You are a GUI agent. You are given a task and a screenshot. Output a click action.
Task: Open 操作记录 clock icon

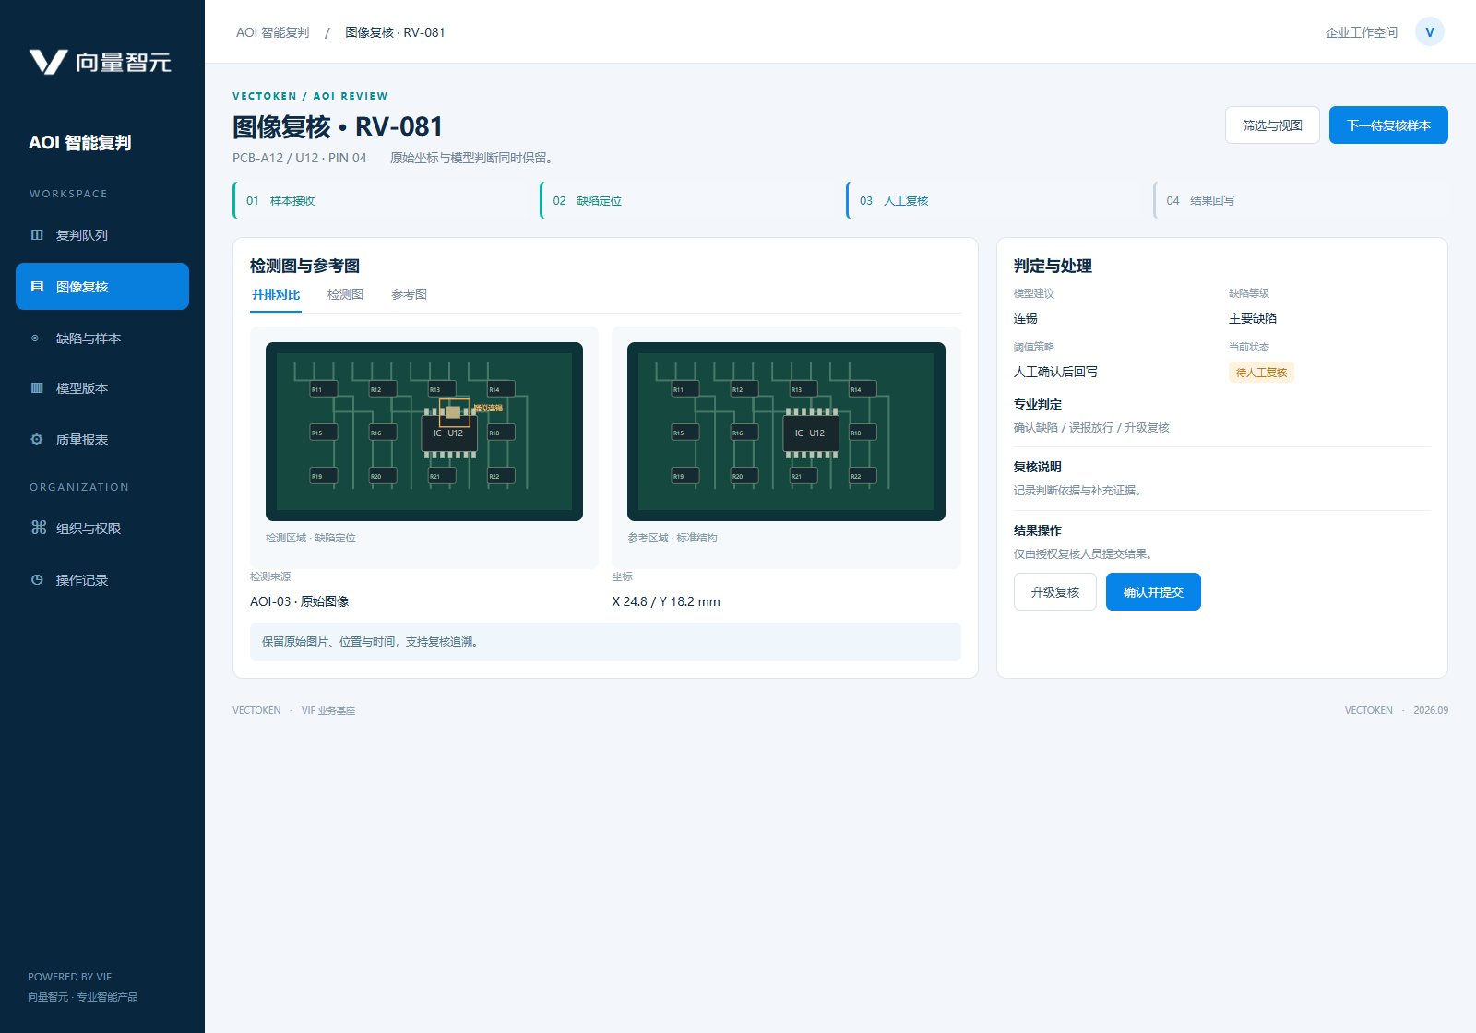point(37,580)
